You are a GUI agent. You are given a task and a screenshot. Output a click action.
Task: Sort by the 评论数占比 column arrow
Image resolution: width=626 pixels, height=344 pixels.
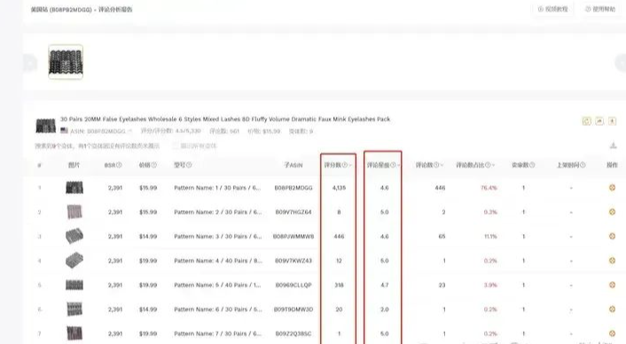(x=494, y=165)
